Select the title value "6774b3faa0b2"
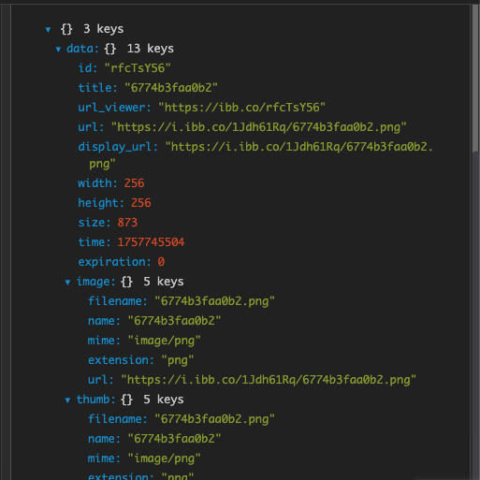 [171, 88]
